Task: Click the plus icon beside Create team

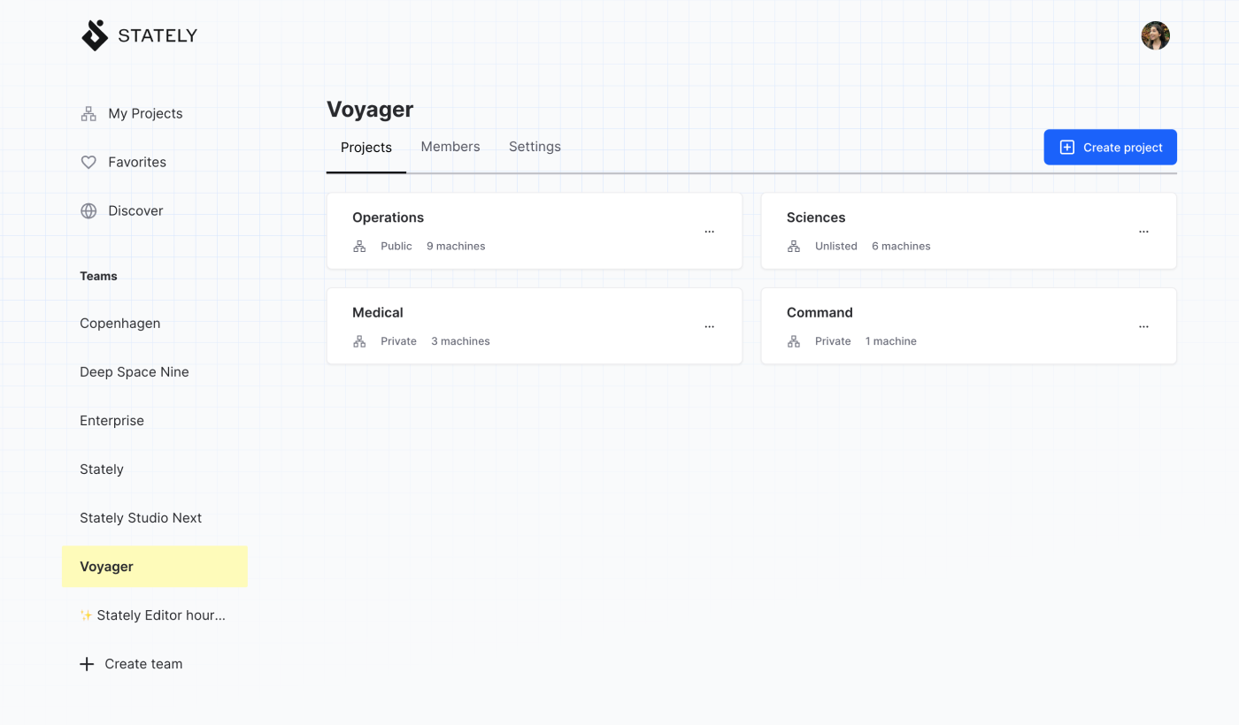Action: pyautogui.click(x=87, y=664)
